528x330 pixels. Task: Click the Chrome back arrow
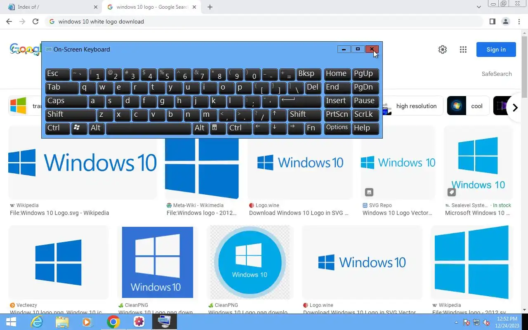pos(9,21)
